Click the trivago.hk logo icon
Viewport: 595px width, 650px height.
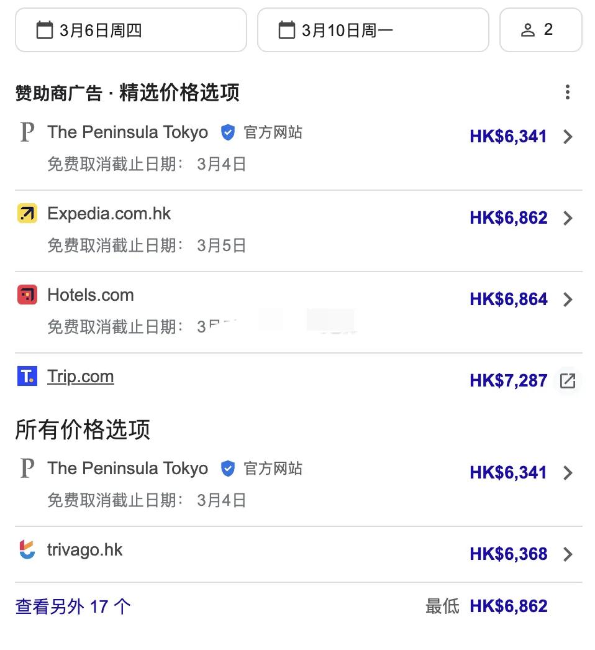click(x=27, y=550)
